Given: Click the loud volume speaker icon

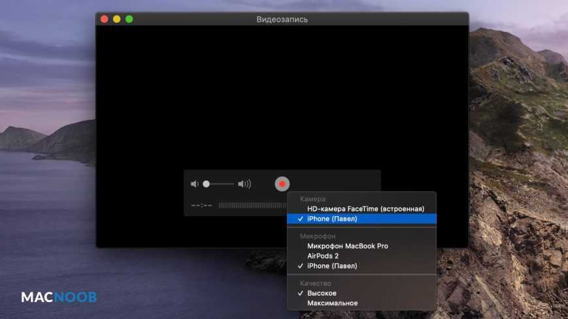Looking at the screenshot, I should coord(244,184).
